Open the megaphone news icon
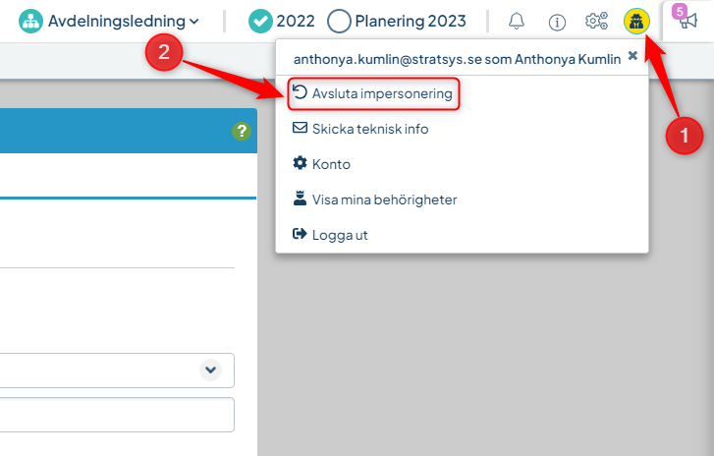 [687, 19]
